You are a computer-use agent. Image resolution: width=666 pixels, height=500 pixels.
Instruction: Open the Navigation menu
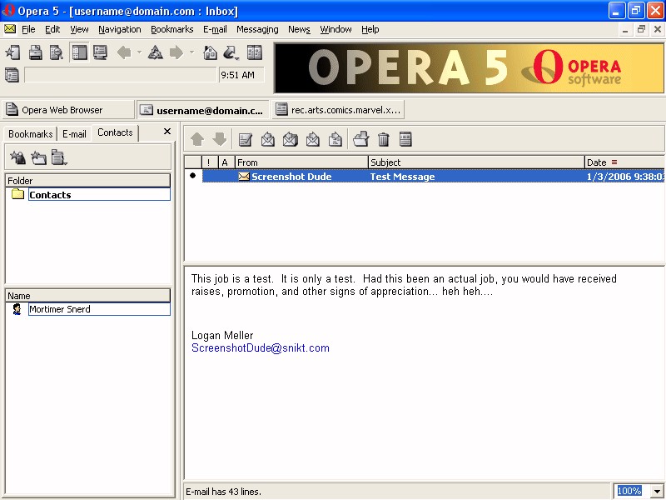coord(120,29)
